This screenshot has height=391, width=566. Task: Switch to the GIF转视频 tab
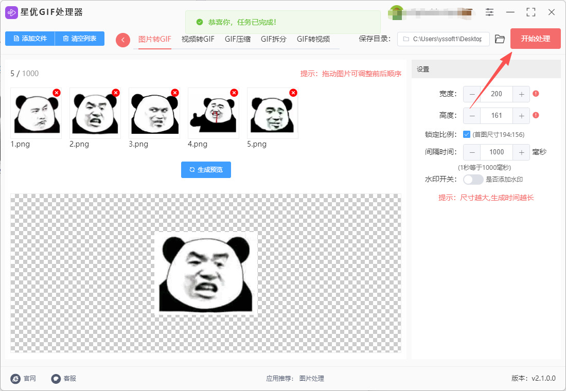coord(313,39)
